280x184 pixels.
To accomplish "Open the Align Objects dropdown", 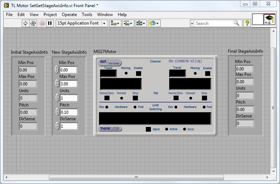I will point(115,23).
